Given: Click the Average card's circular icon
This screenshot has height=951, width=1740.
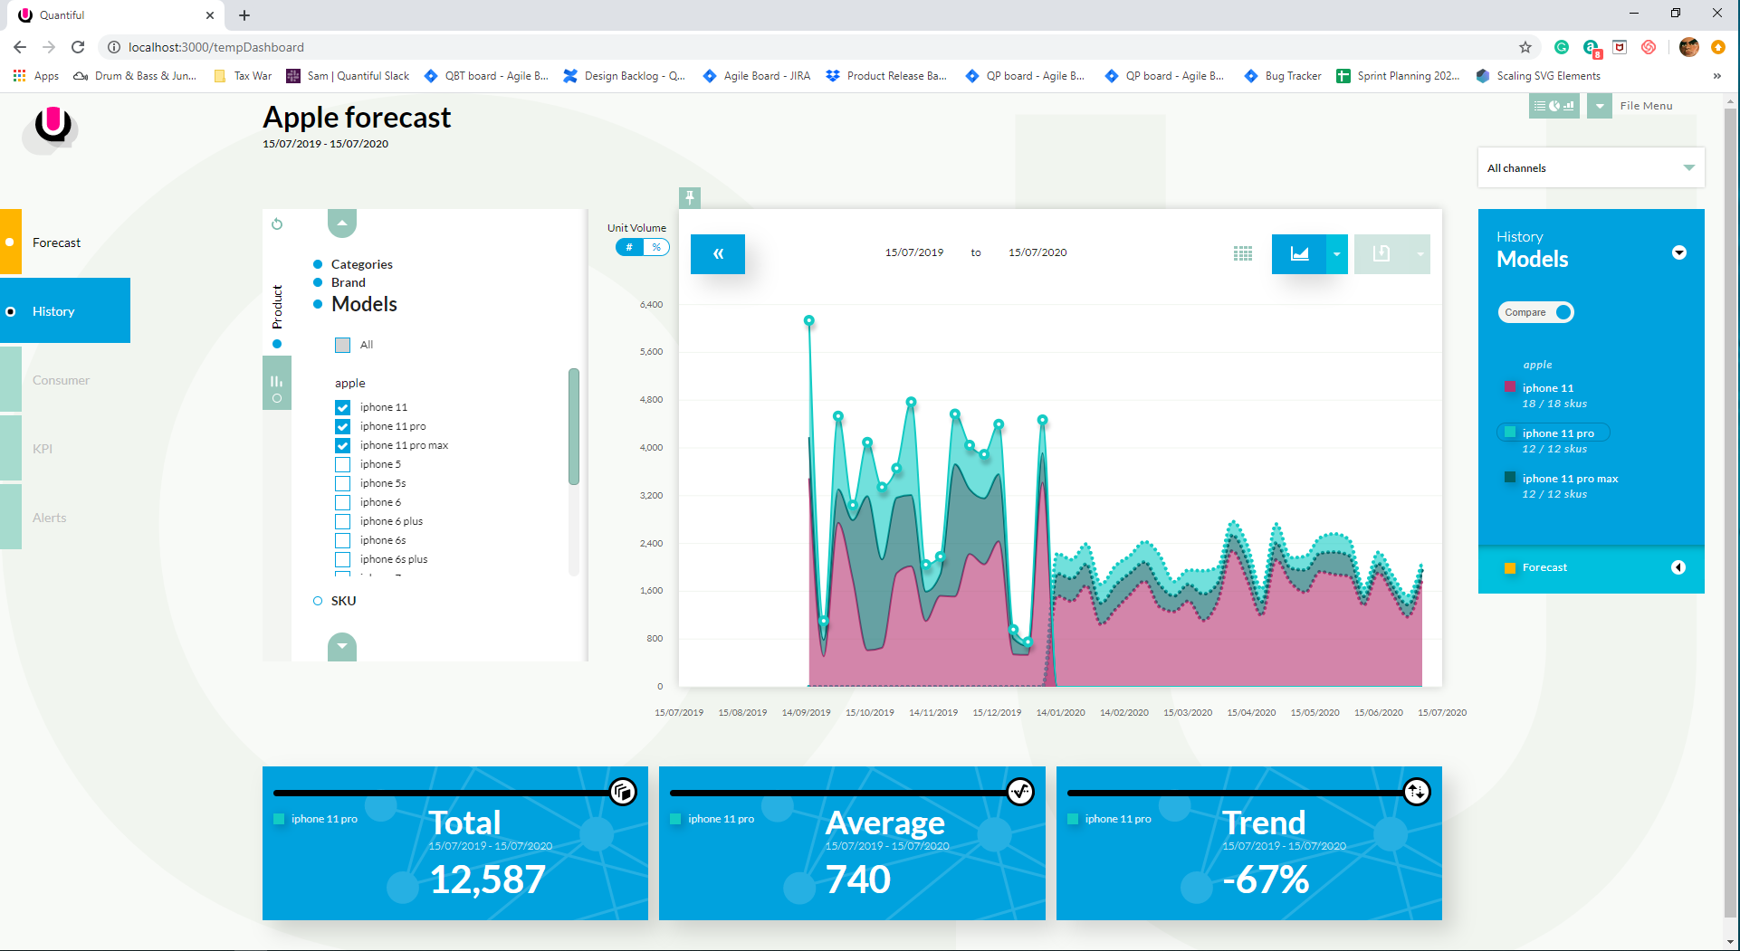Looking at the screenshot, I should [x=1020, y=793].
